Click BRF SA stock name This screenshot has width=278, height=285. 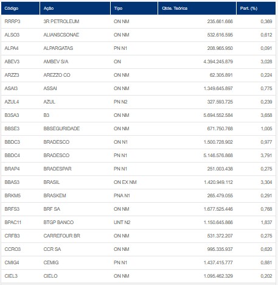[52, 209]
